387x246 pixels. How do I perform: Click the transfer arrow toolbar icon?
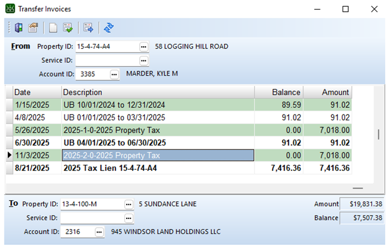[x=88, y=27]
